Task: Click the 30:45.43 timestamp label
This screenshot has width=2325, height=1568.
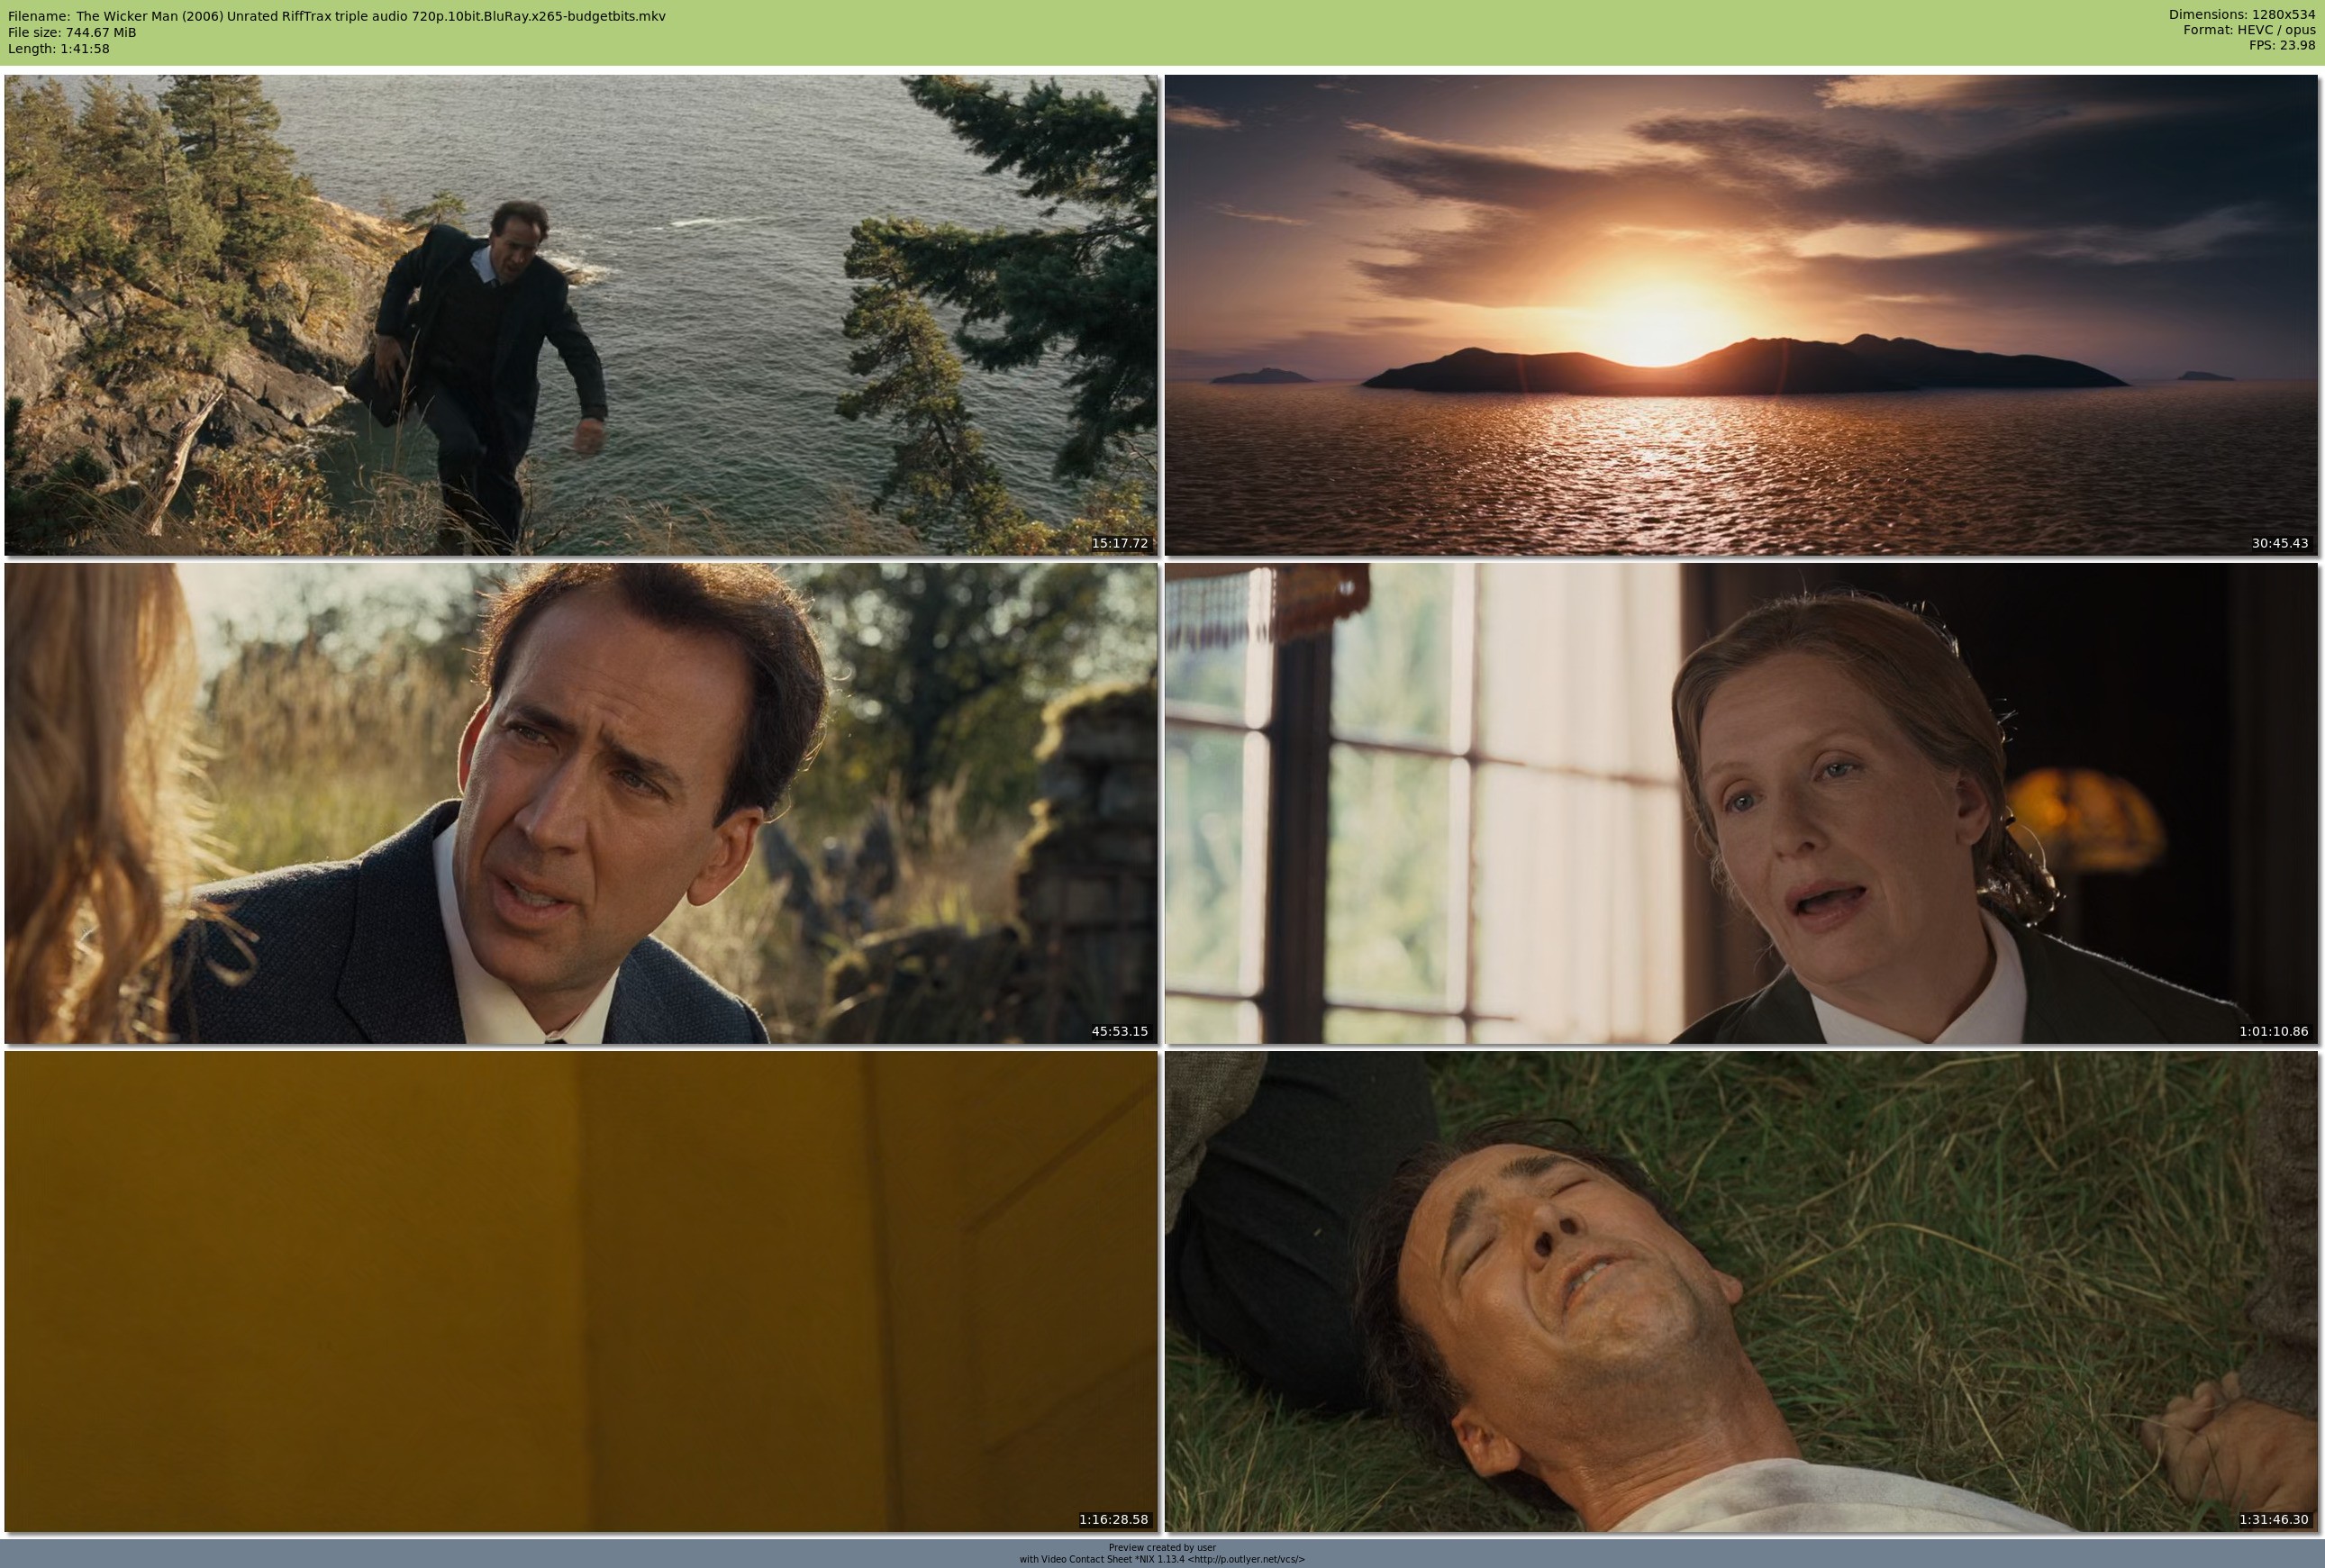Action: click(2280, 543)
